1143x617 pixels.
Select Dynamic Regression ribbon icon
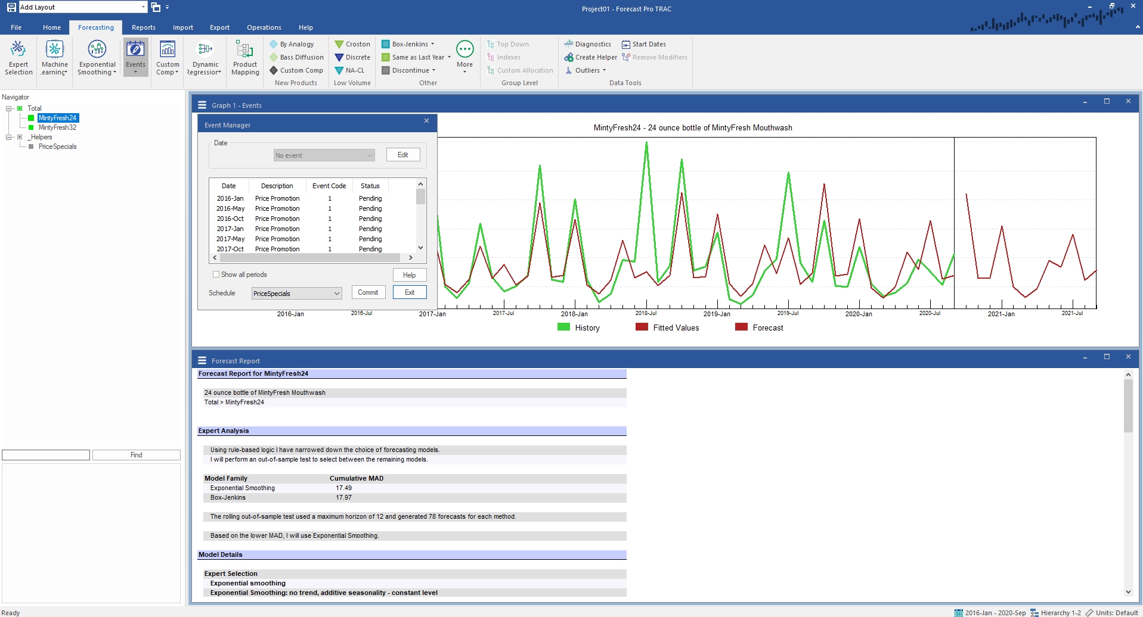point(205,58)
